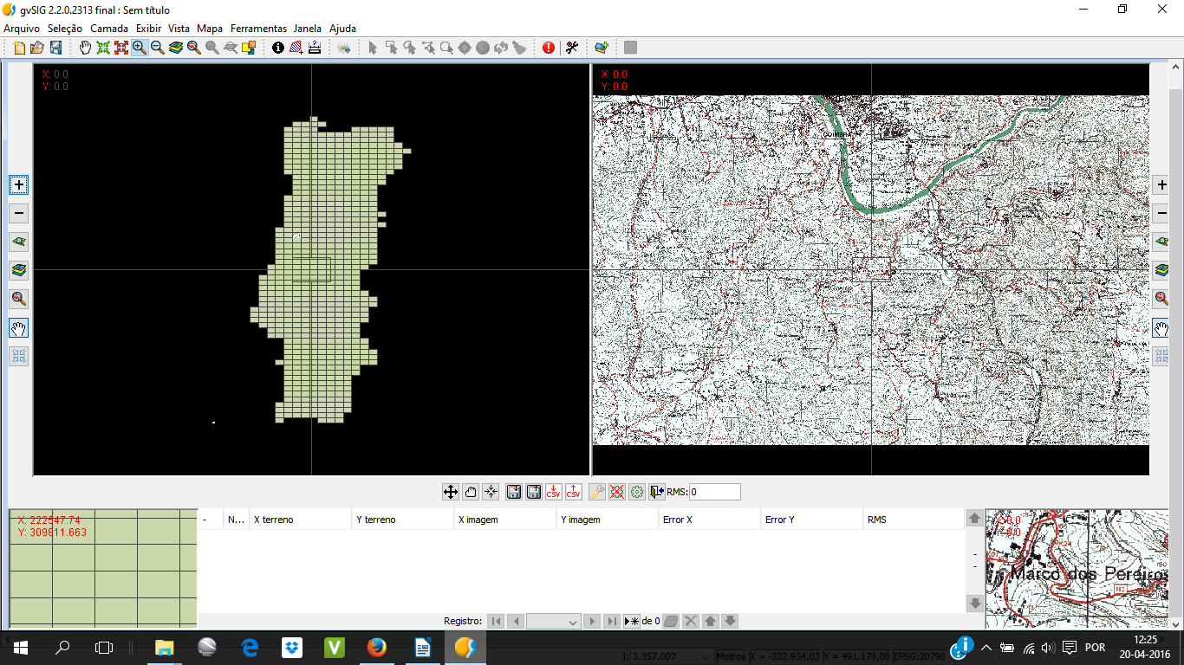Select the hand pan icon left of the left view

point(19,327)
